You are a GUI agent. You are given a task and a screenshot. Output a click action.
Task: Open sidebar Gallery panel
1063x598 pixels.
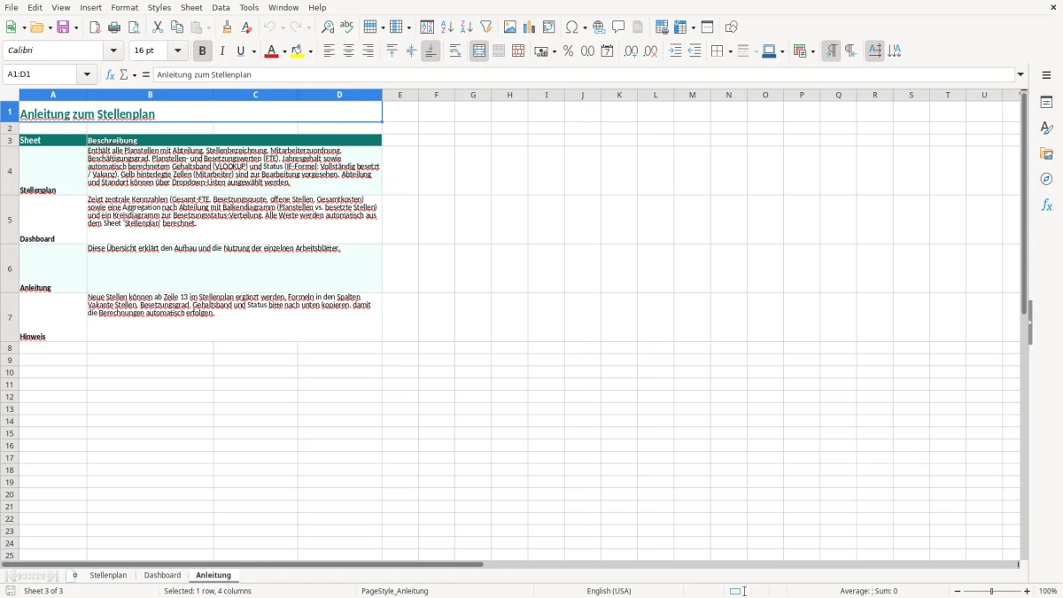[1046, 154]
